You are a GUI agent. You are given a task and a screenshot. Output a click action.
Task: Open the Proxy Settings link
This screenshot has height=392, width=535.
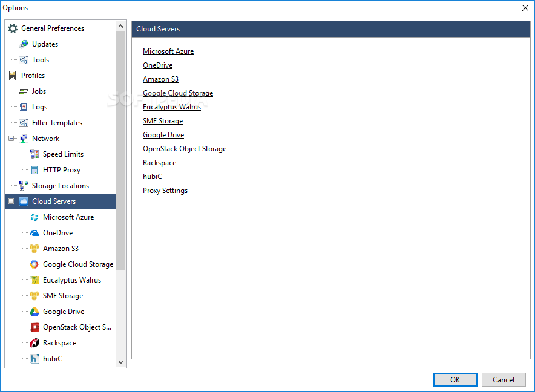pos(165,191)
